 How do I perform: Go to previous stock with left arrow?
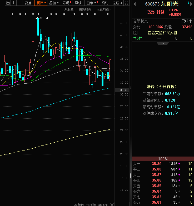135,4
